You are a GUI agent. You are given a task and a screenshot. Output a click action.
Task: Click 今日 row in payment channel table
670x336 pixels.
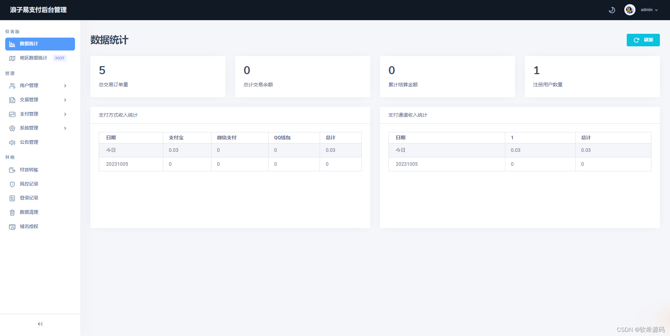click(520, 150)
